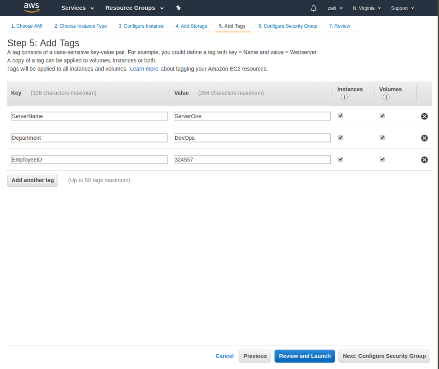Viewport: 439px width, 369px height.
Task: Click the ServerName key input field
Action: coord(89,116)
